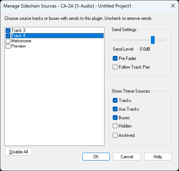Uncheck the Track 4 source checkbox
This screenshot has width=179, height=171.
click(x=8, y=36)
